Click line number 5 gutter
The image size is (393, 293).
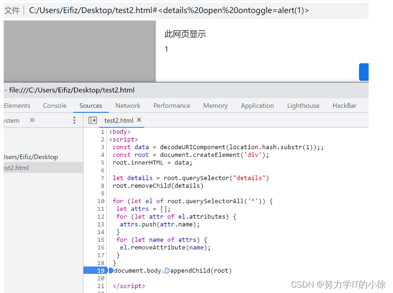coord(103,163)
